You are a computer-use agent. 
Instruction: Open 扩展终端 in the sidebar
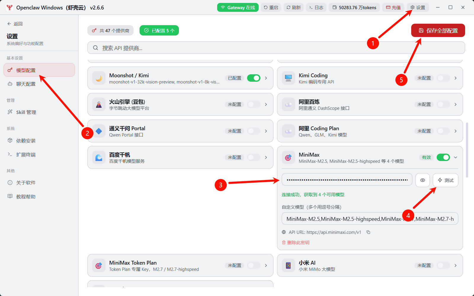(39, 155)
